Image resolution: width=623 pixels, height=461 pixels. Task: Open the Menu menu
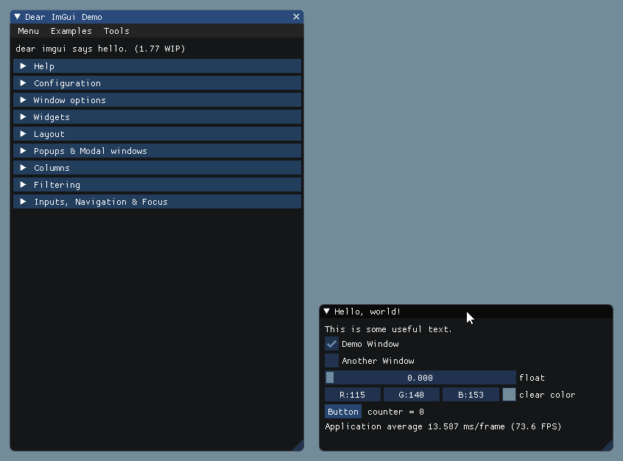[28, 31]
